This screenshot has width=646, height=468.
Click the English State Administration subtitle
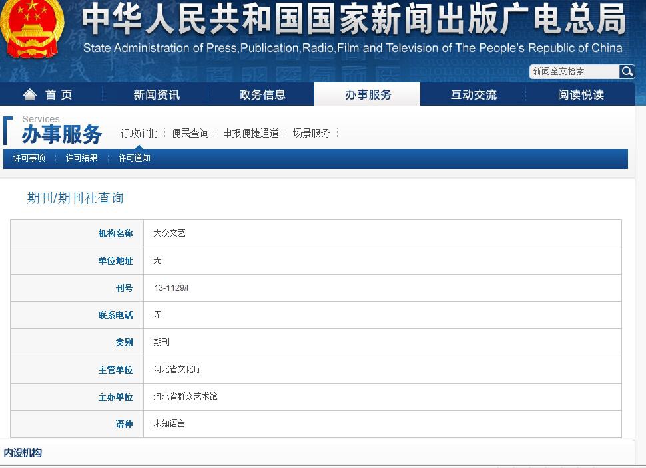[x=353, y=48]
